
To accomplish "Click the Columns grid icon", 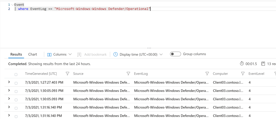I will point(49,54).
